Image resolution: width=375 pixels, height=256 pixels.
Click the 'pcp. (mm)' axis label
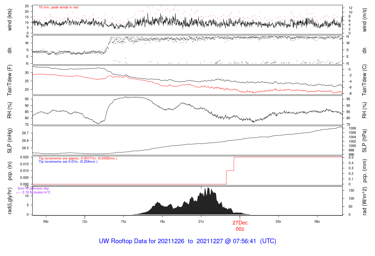coord(364,171)
